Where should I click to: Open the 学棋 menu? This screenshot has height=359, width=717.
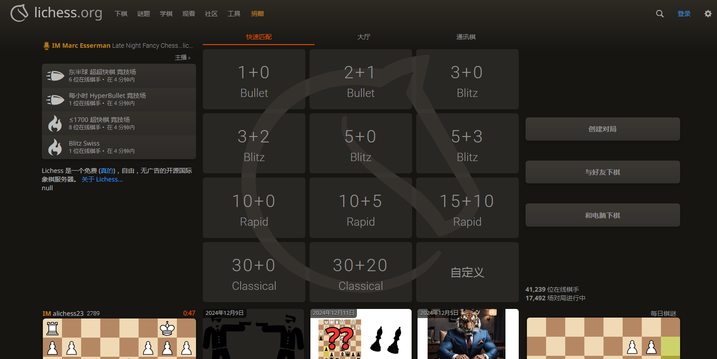point(166,14)
